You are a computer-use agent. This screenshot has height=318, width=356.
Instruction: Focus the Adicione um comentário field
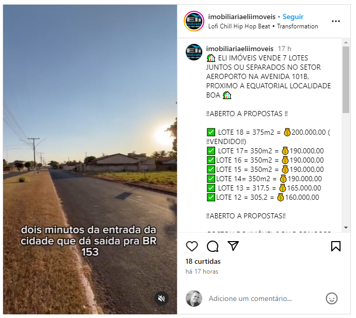click(251, 299)
